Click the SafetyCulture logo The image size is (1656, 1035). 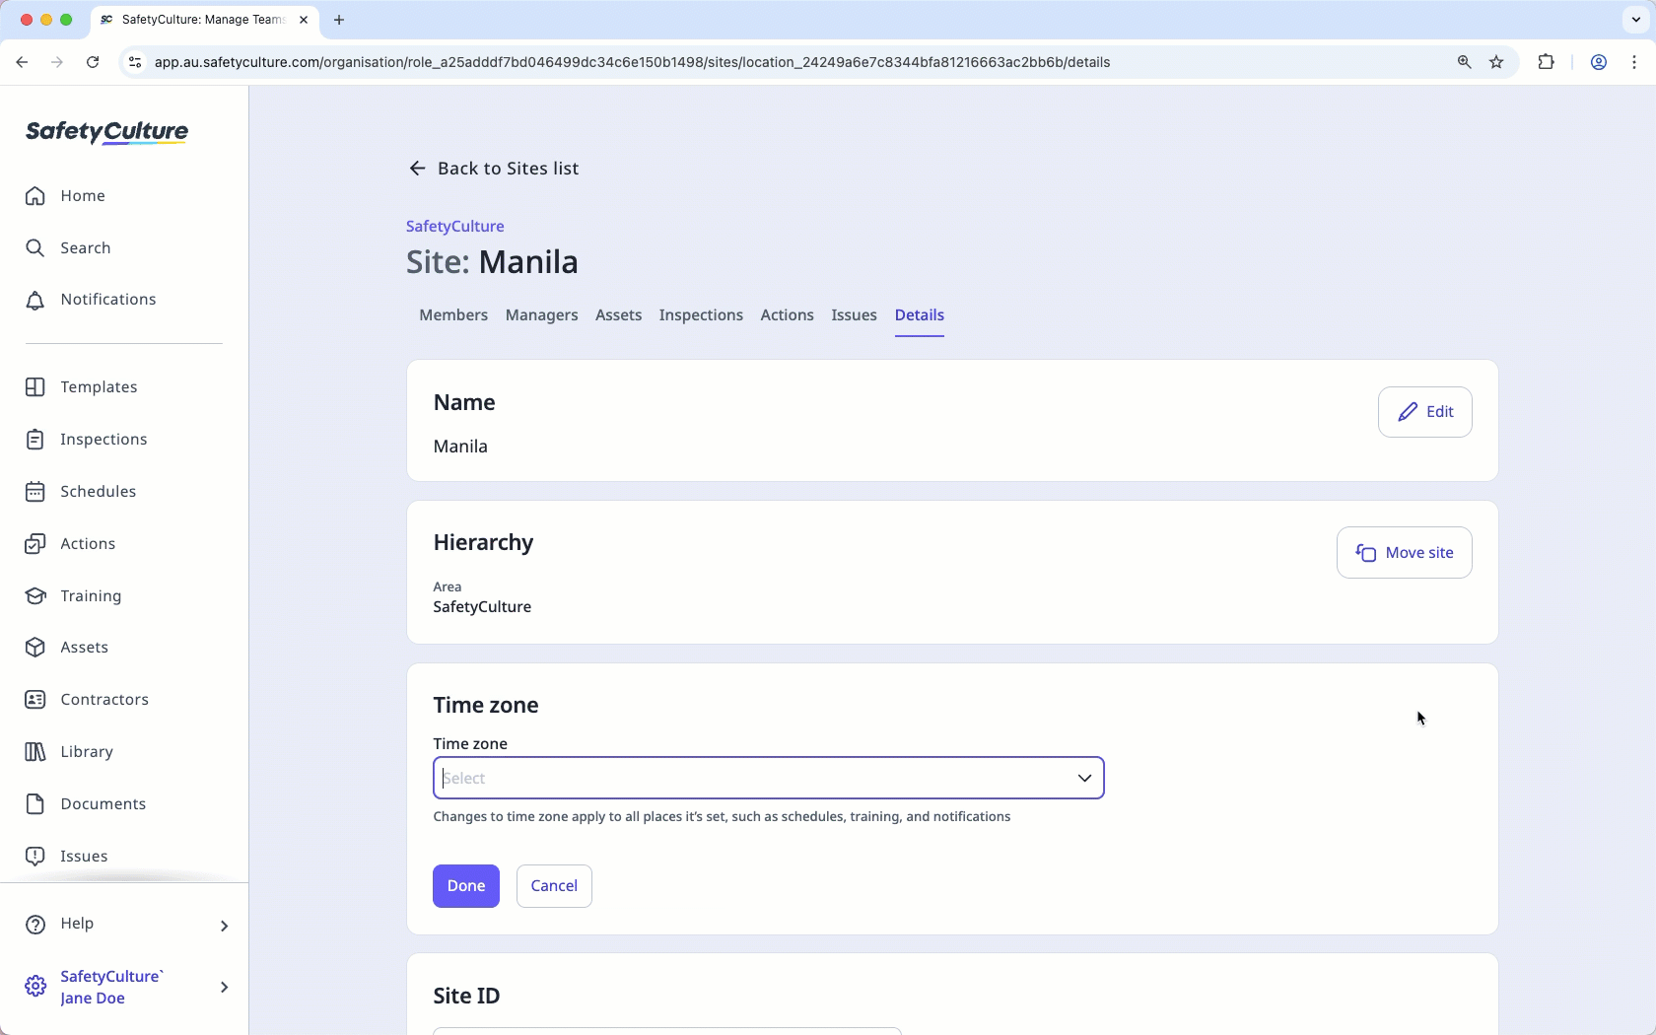pos(107,132)
